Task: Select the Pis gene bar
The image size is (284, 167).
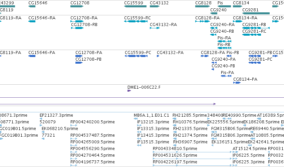Action: pyautogui.click(x=224, y=6)
